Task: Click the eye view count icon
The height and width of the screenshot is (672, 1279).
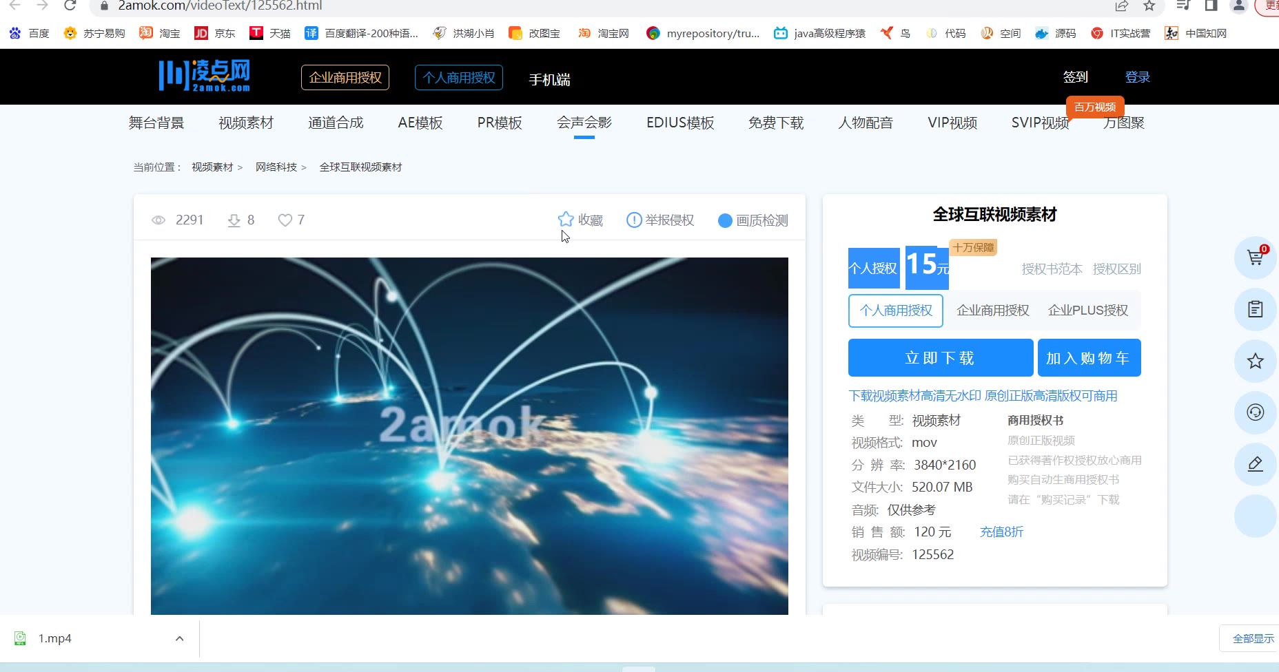Action: [158, 220]
